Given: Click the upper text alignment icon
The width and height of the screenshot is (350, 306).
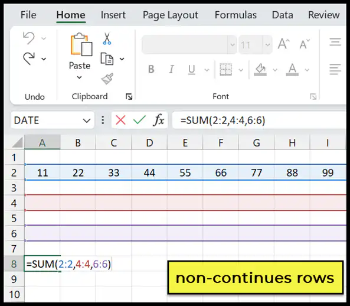Looking at the screenshot, I should coord(335,42).
